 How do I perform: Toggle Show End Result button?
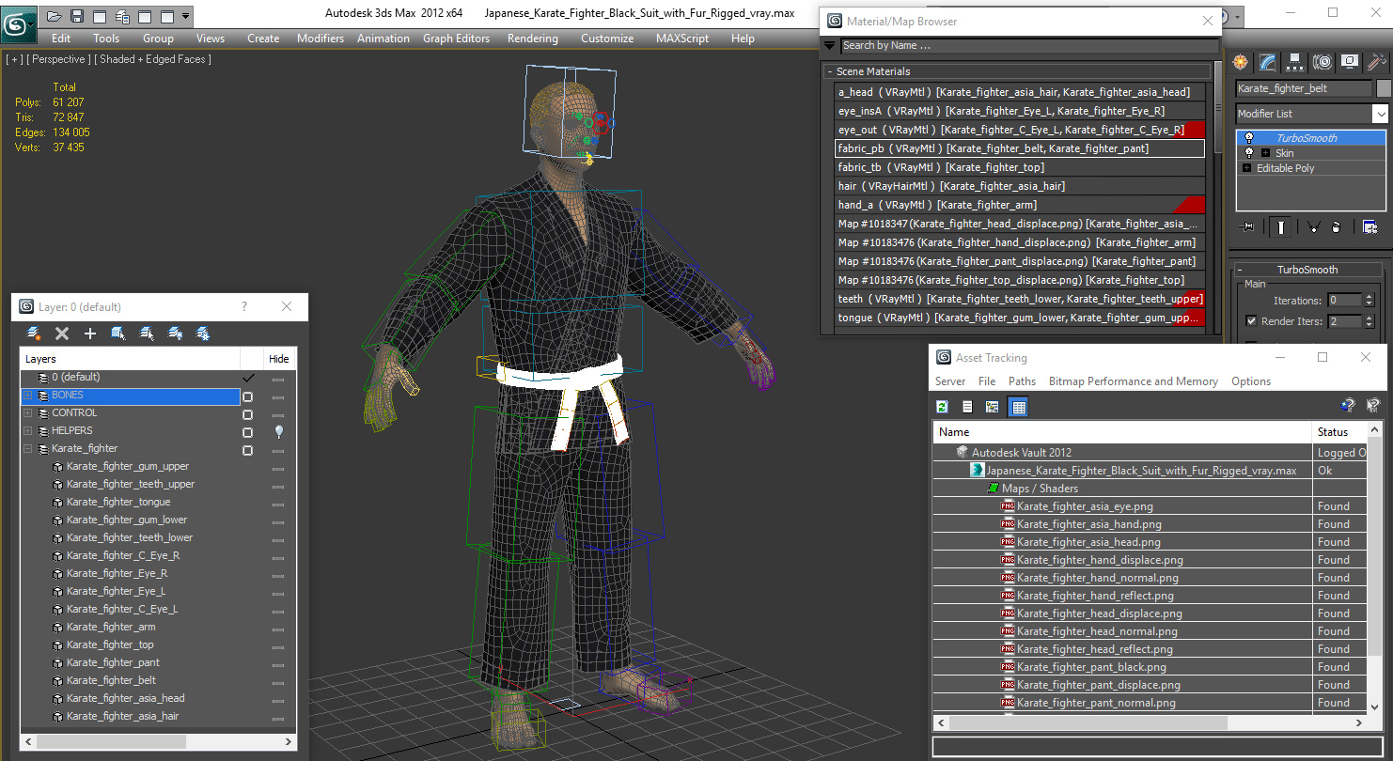[1281, 226]
